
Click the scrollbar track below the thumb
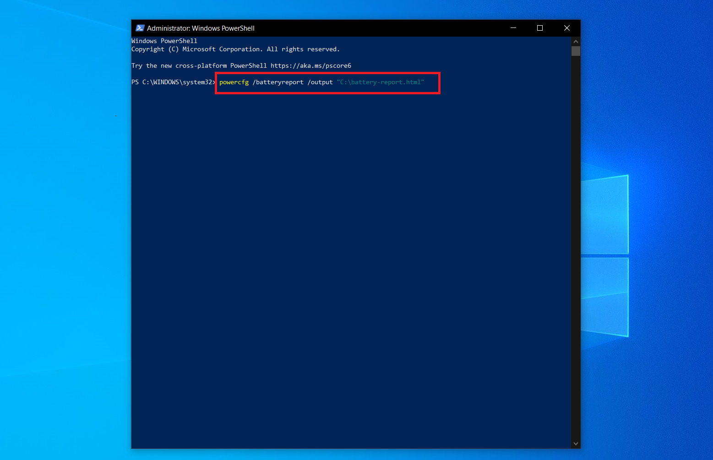[x=576, y=229]
